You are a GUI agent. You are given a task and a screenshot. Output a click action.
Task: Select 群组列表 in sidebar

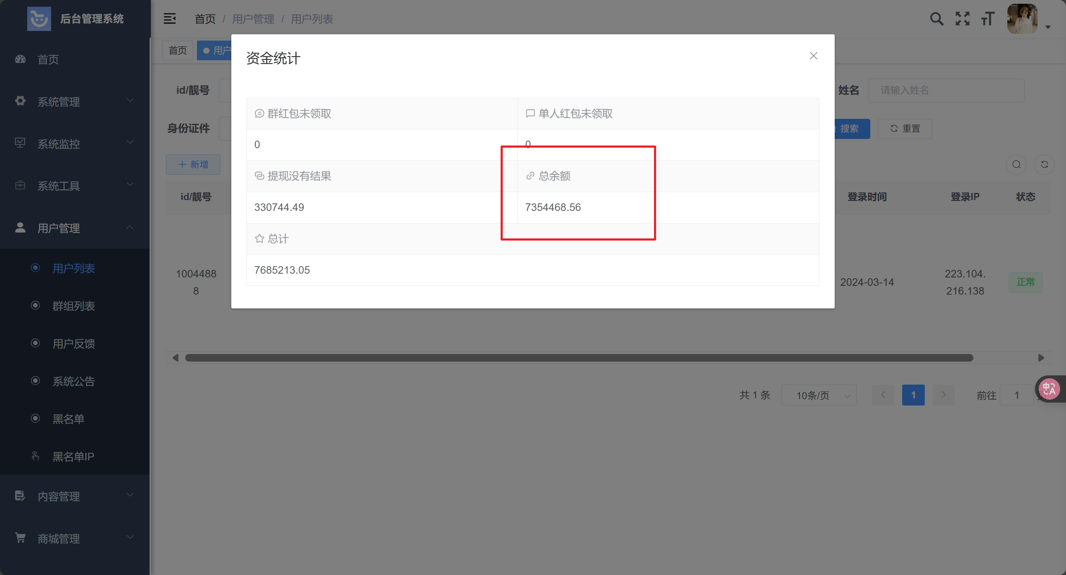click(x=73, y=306)
